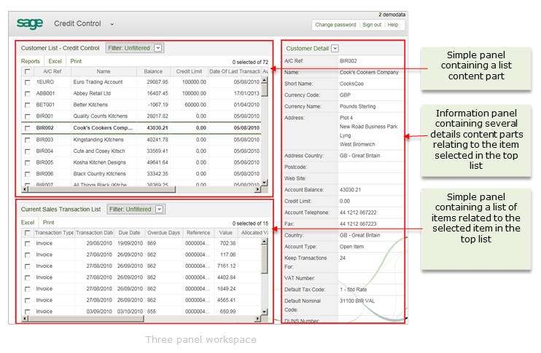Sort Customer List by Name column
The image size is (541, 353).
[x=104, y=71]
